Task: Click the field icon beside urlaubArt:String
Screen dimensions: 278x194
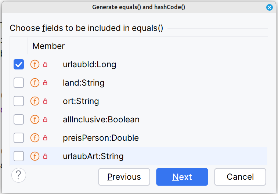Action: click(35, 157)
